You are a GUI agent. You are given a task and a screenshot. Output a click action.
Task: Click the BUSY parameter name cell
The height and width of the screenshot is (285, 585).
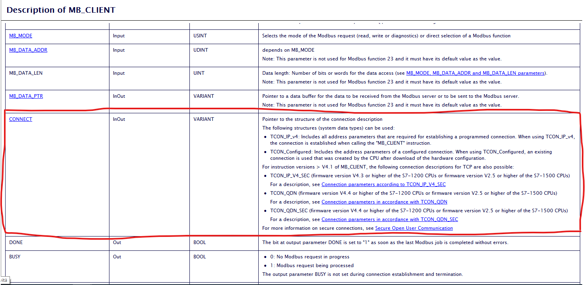[x=15, y=257]
